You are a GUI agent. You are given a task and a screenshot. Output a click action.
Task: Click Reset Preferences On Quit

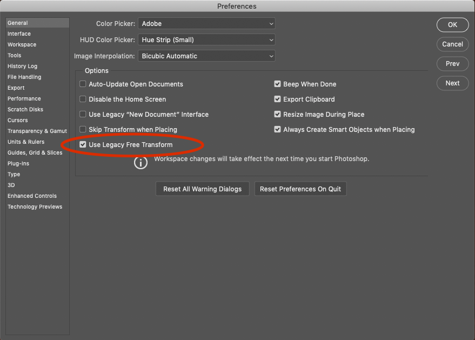pyautogui.click(x=300, y=189)
